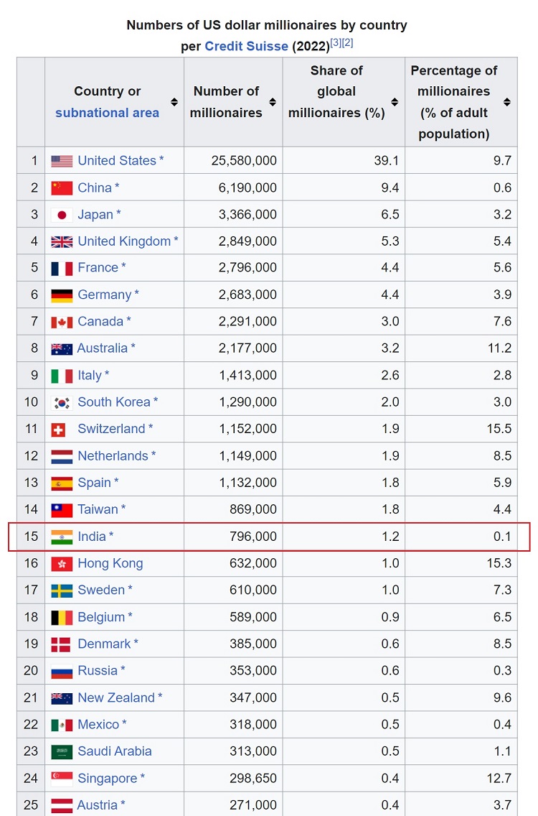Click the Spain flag icon
538x816 pixels.
[x=62, y=483]
